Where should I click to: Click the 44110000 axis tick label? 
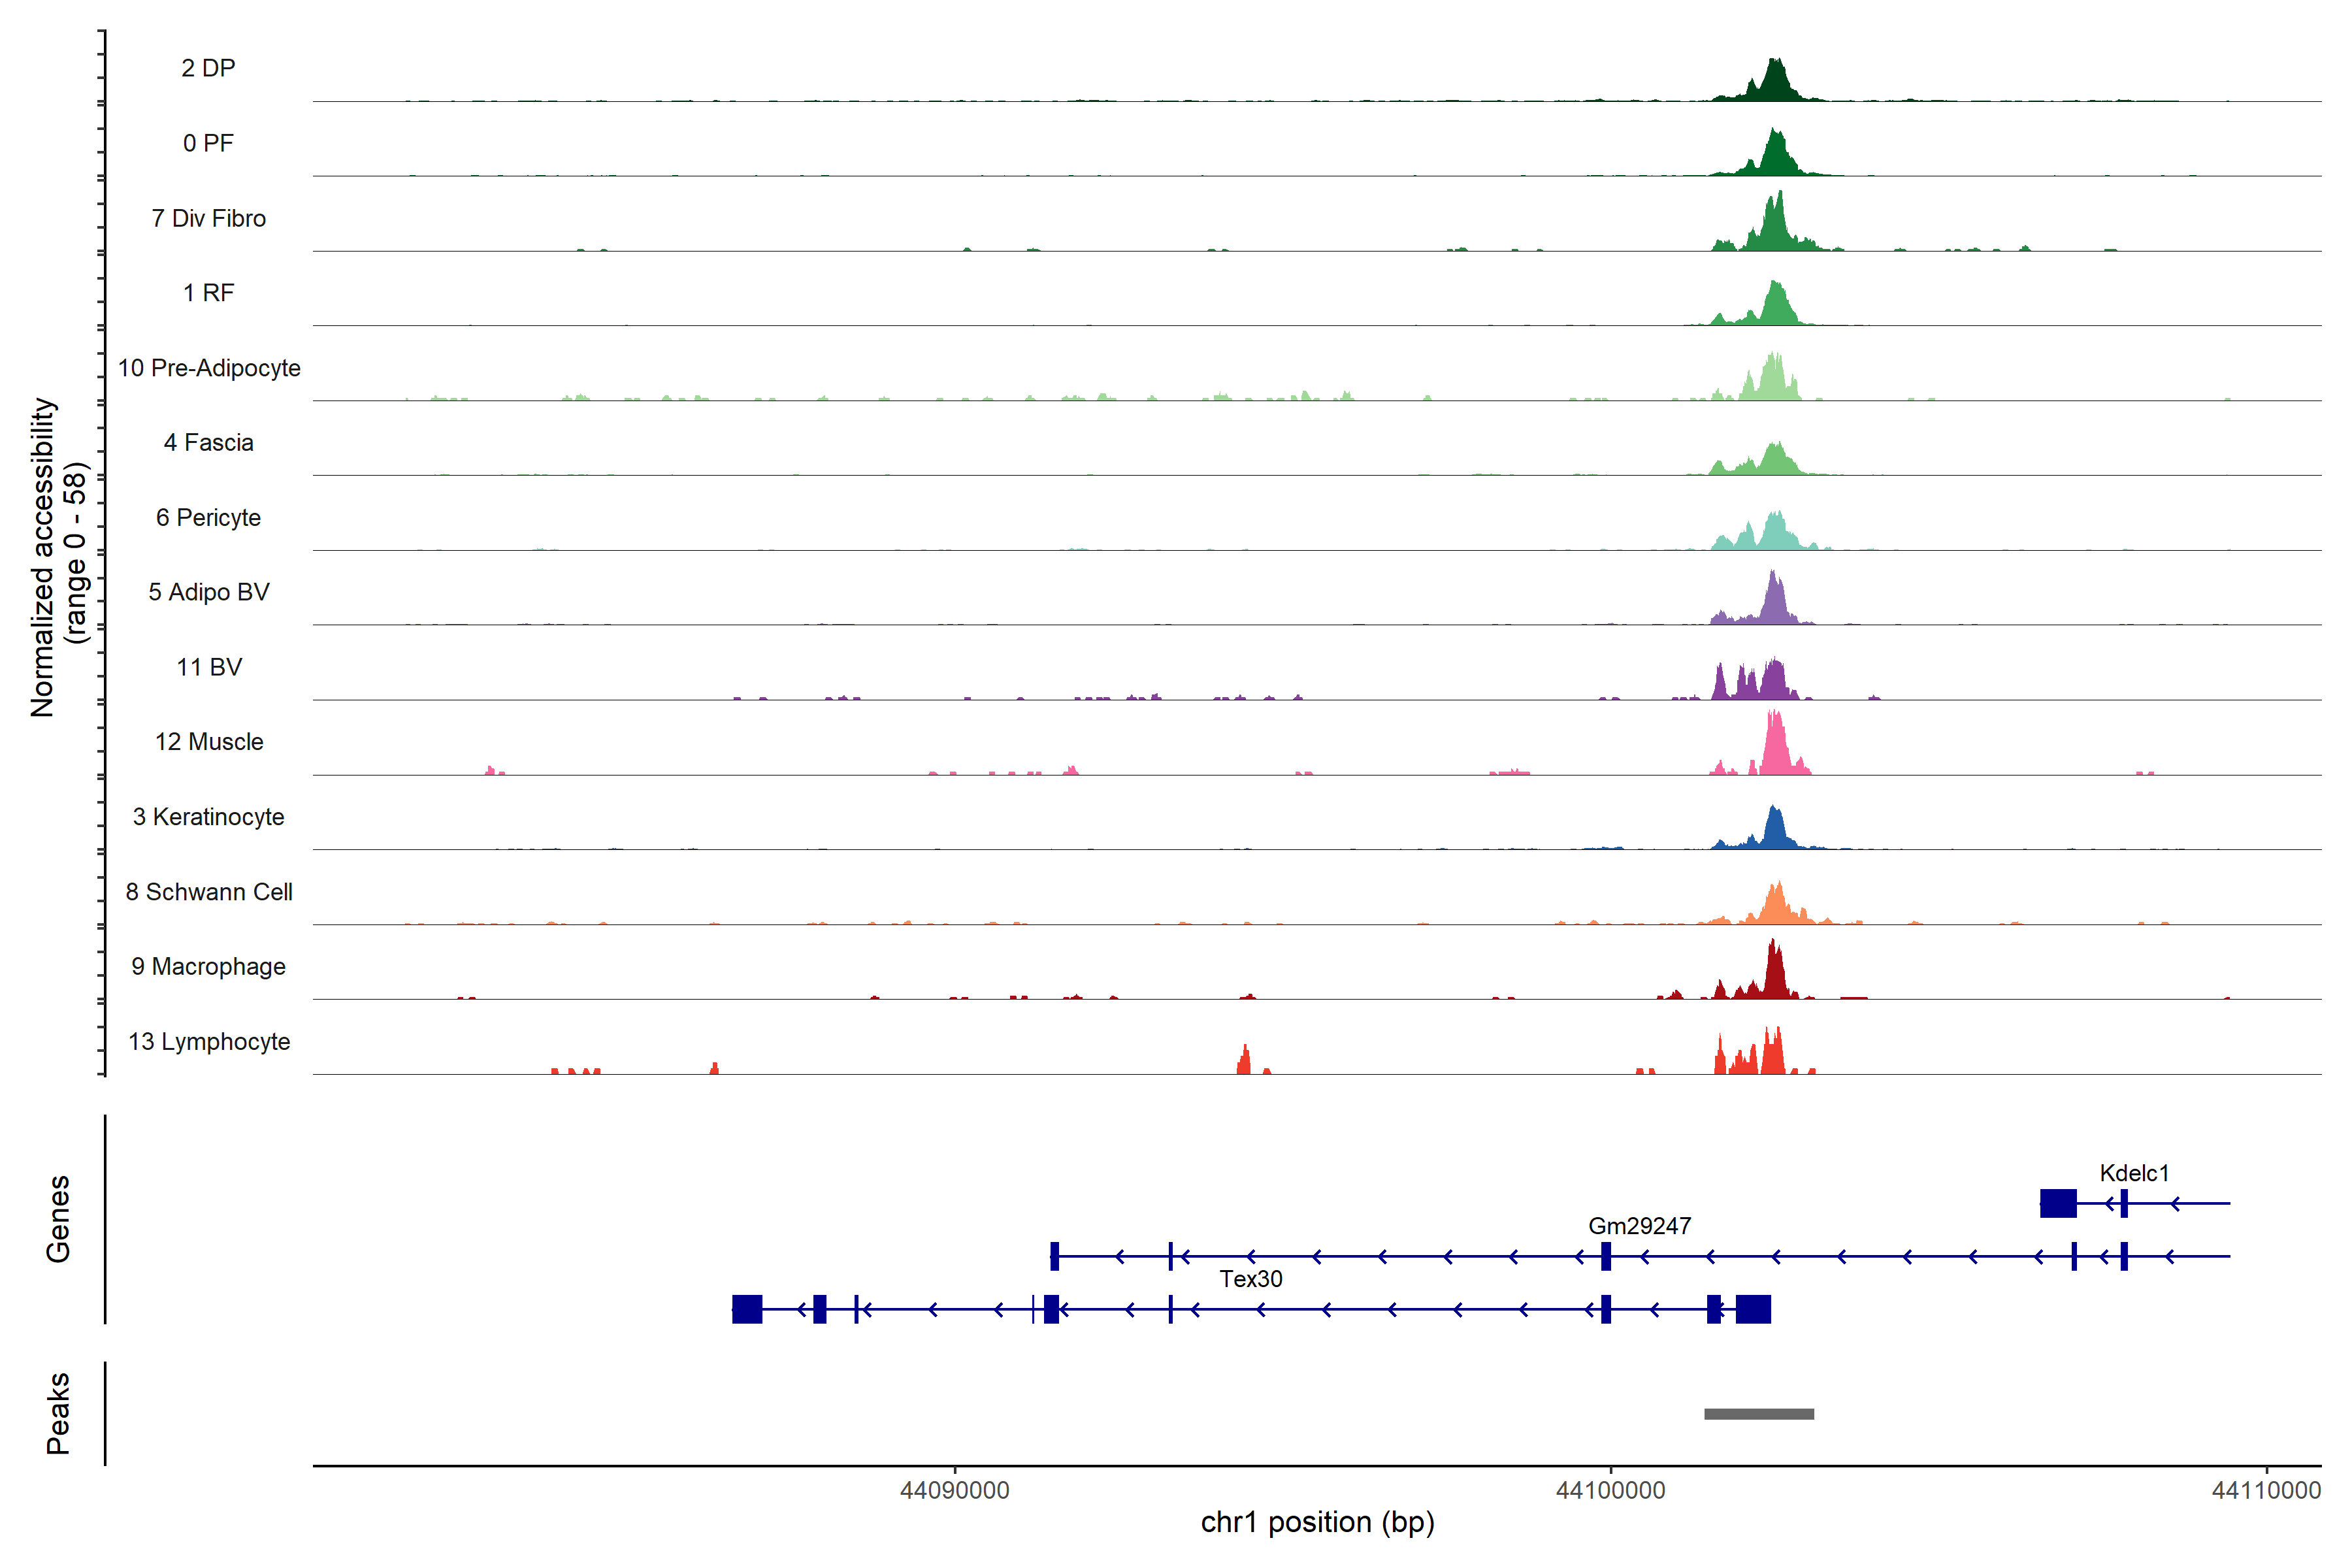coord(2266,1490)
